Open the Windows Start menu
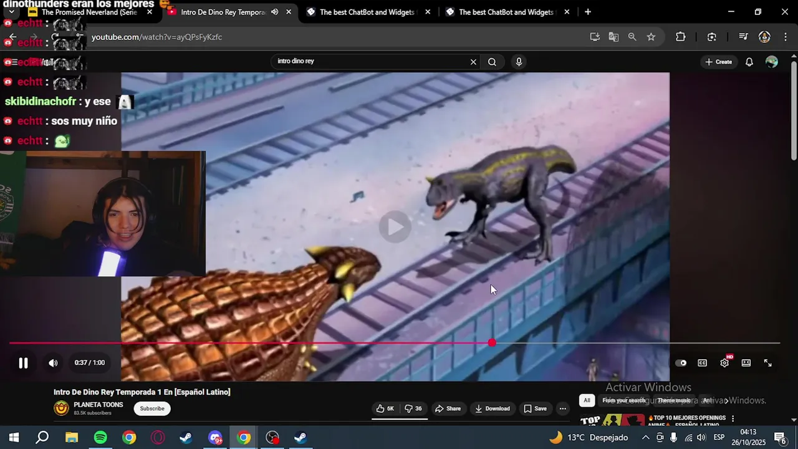798x449 pixels. point(14,438)
